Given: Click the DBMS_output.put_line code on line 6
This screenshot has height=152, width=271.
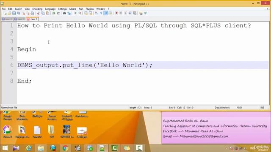Looking at the screenshot, I should pyautogui.click(x=85, y=65).
